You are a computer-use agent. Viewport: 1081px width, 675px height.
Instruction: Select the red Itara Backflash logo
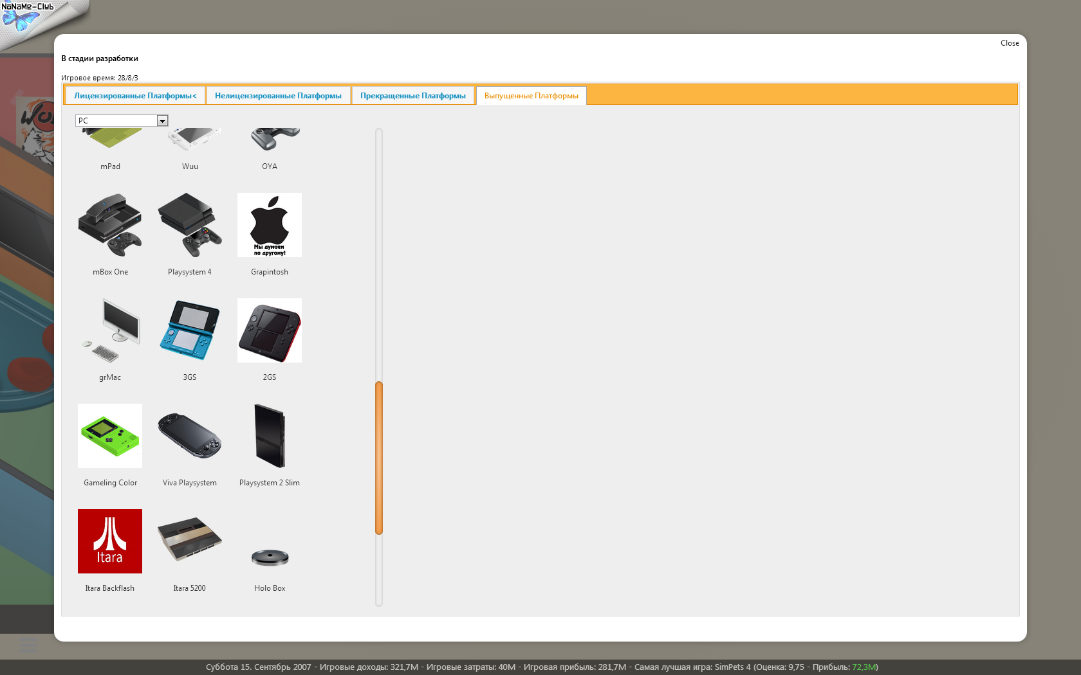[110, 541]
